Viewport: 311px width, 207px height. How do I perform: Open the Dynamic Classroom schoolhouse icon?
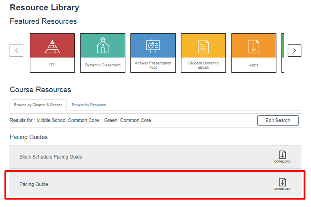(102, 46)
